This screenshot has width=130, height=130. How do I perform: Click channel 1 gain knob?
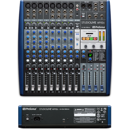tap(28, 25)
